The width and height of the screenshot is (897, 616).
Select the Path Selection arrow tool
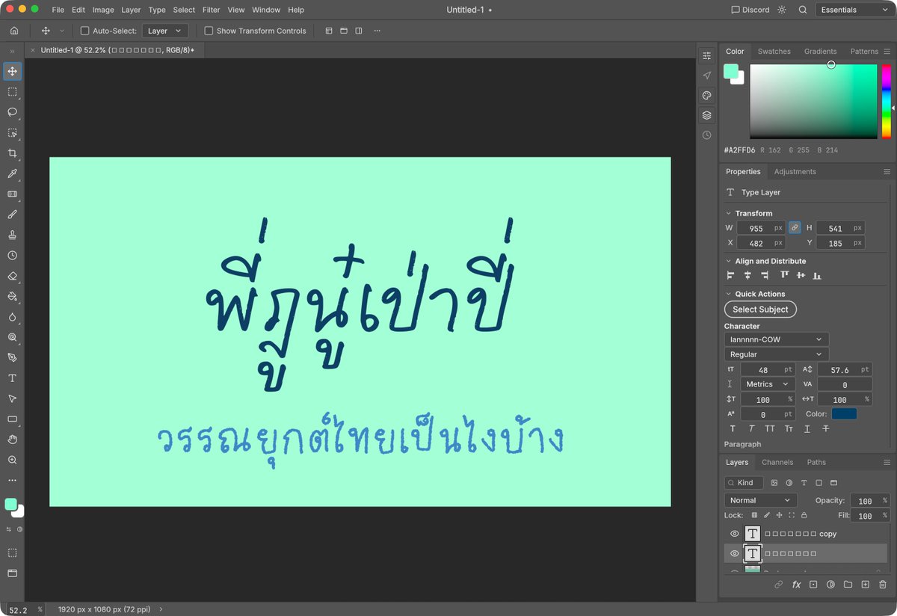pos(12,398)
